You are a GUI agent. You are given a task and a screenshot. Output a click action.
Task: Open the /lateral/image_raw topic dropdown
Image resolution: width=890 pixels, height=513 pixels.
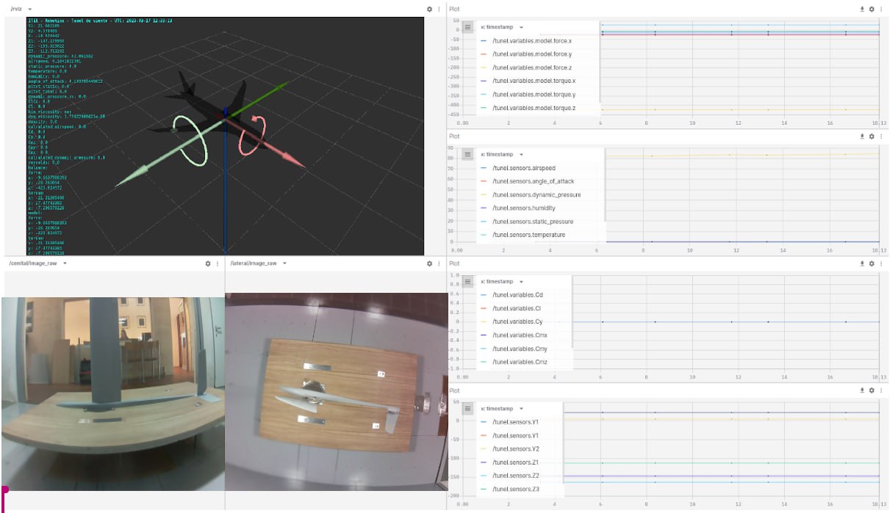tap(284, 263)
